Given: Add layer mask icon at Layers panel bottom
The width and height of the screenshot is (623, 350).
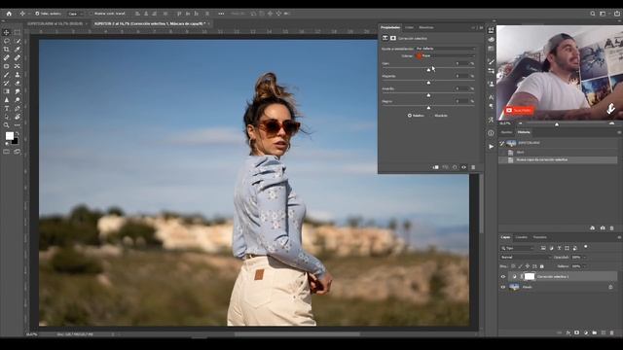Looking at the screenshot, I should [577, 332].
